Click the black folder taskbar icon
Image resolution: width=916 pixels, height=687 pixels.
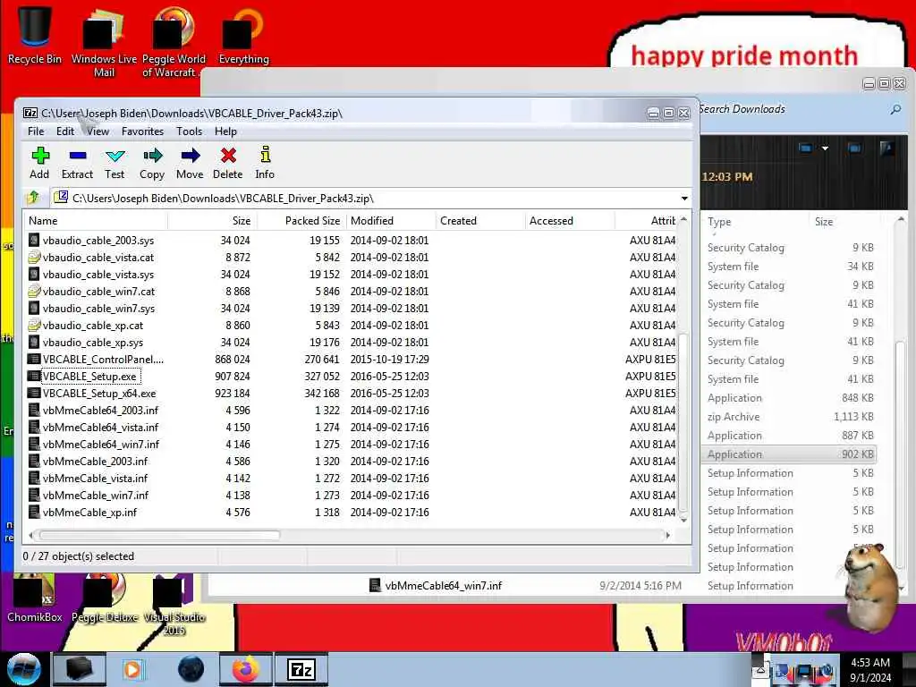pos(80,669)
